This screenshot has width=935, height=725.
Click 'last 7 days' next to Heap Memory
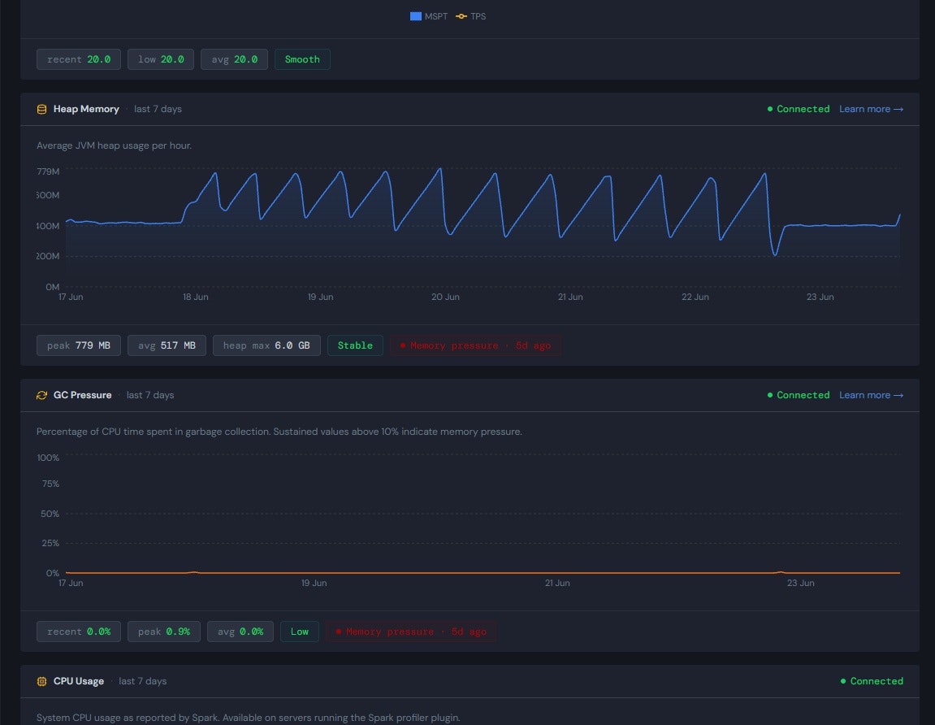158,109
